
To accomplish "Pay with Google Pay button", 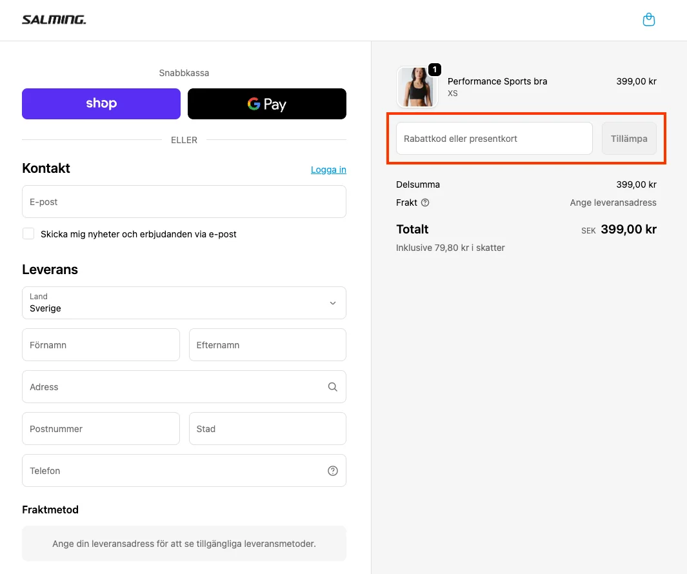I will pos(267,104).
